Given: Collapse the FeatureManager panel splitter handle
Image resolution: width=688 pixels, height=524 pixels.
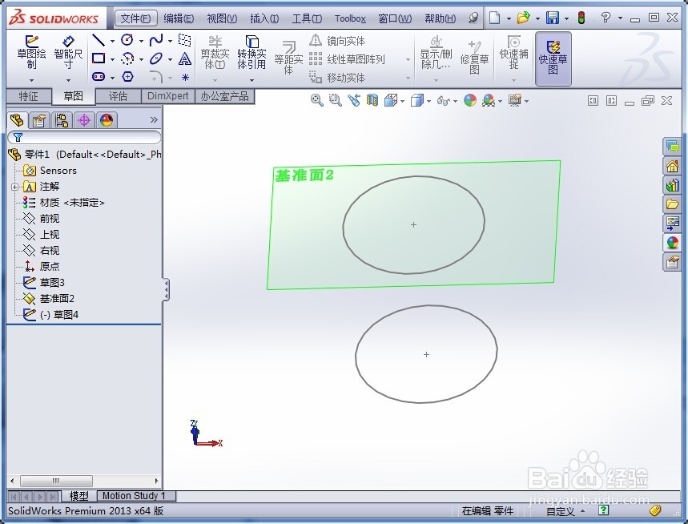Looking at the screenshot, I should pyautogui.click(x=167, y=290).
